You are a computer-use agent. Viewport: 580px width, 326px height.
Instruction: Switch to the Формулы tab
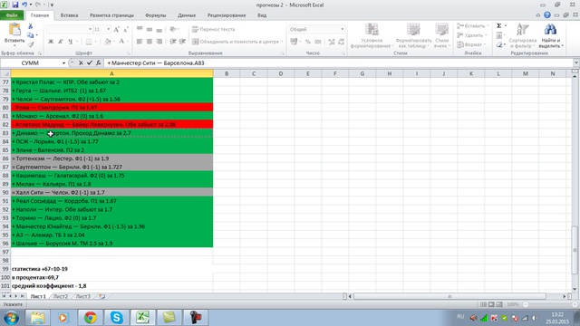[x=155, y=15]
